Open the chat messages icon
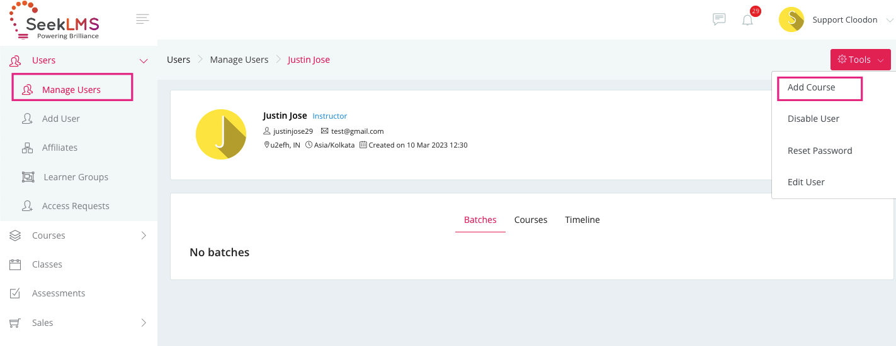 [718, 19]
